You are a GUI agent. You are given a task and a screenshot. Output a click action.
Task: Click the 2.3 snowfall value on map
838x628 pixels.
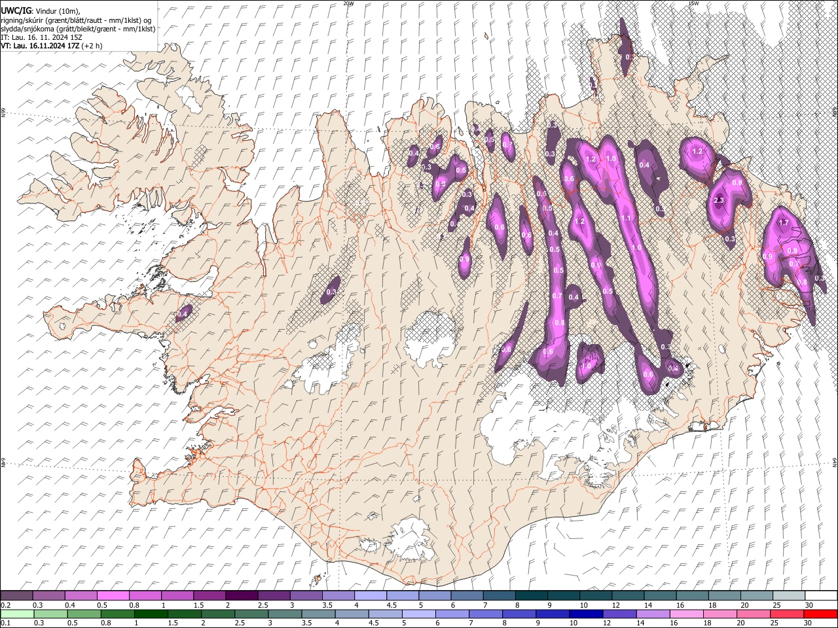(719, 200)
